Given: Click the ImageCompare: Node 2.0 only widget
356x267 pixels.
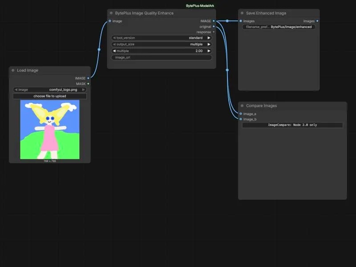Looking at the screenshot, I should pyautogui.click(x=292, y=125).
